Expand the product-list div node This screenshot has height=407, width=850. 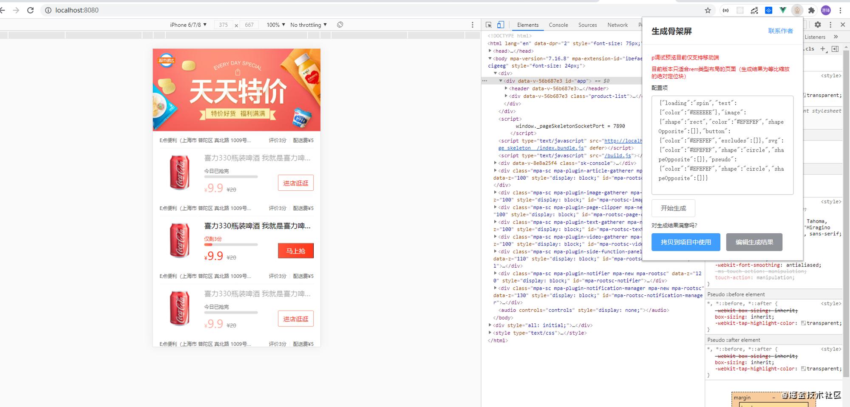[506, 96]
